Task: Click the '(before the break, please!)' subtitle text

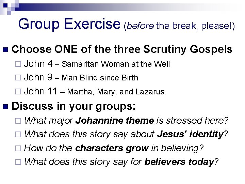Action: 179,26
